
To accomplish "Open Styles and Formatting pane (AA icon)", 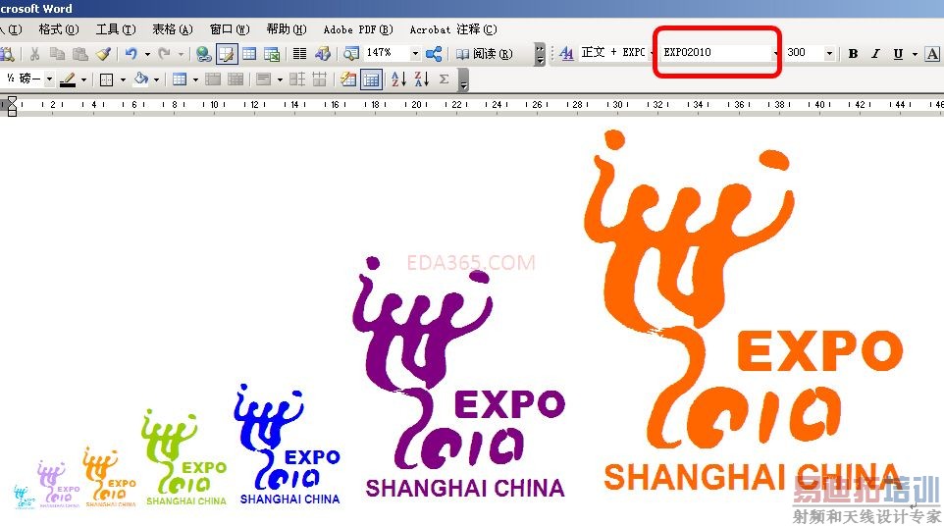I will (566, 53).
